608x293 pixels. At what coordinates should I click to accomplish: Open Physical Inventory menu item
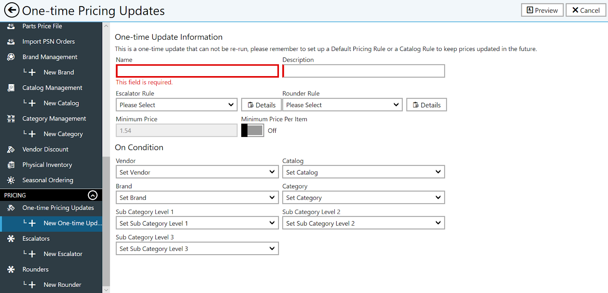click(47, 165)
